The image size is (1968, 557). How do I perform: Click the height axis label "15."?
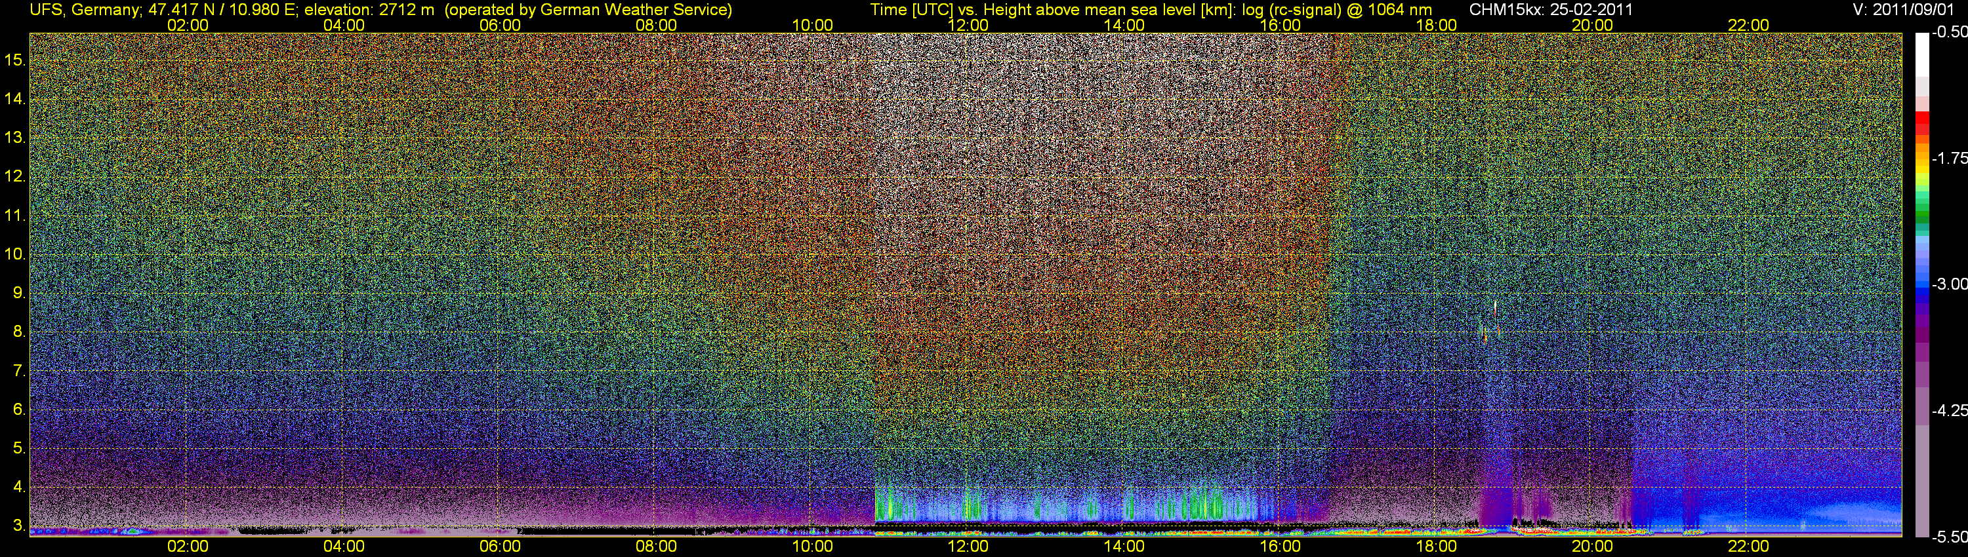[x=15, y=60]
